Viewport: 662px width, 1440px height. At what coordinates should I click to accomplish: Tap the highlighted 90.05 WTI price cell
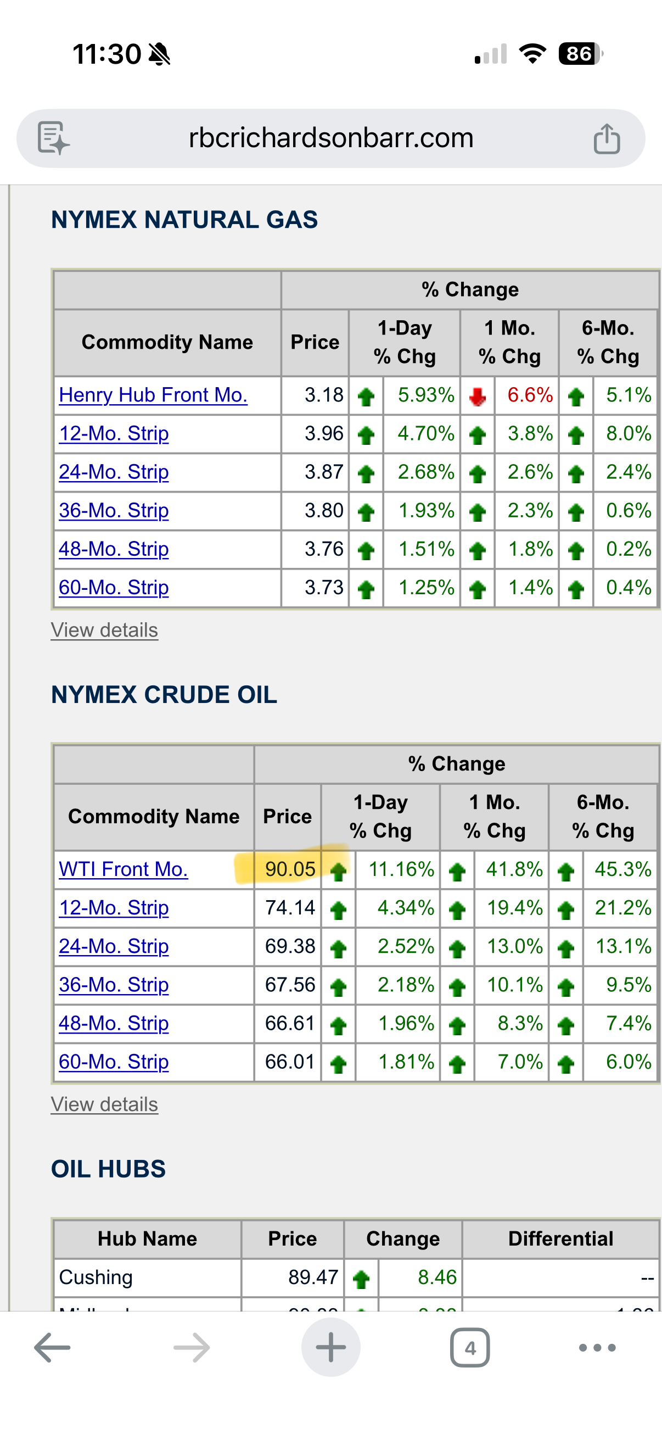pyautogui.click(x=289, y=869)
